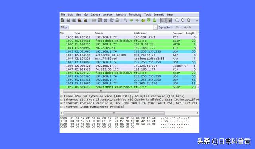Click the Expression... button

[166, 27]
